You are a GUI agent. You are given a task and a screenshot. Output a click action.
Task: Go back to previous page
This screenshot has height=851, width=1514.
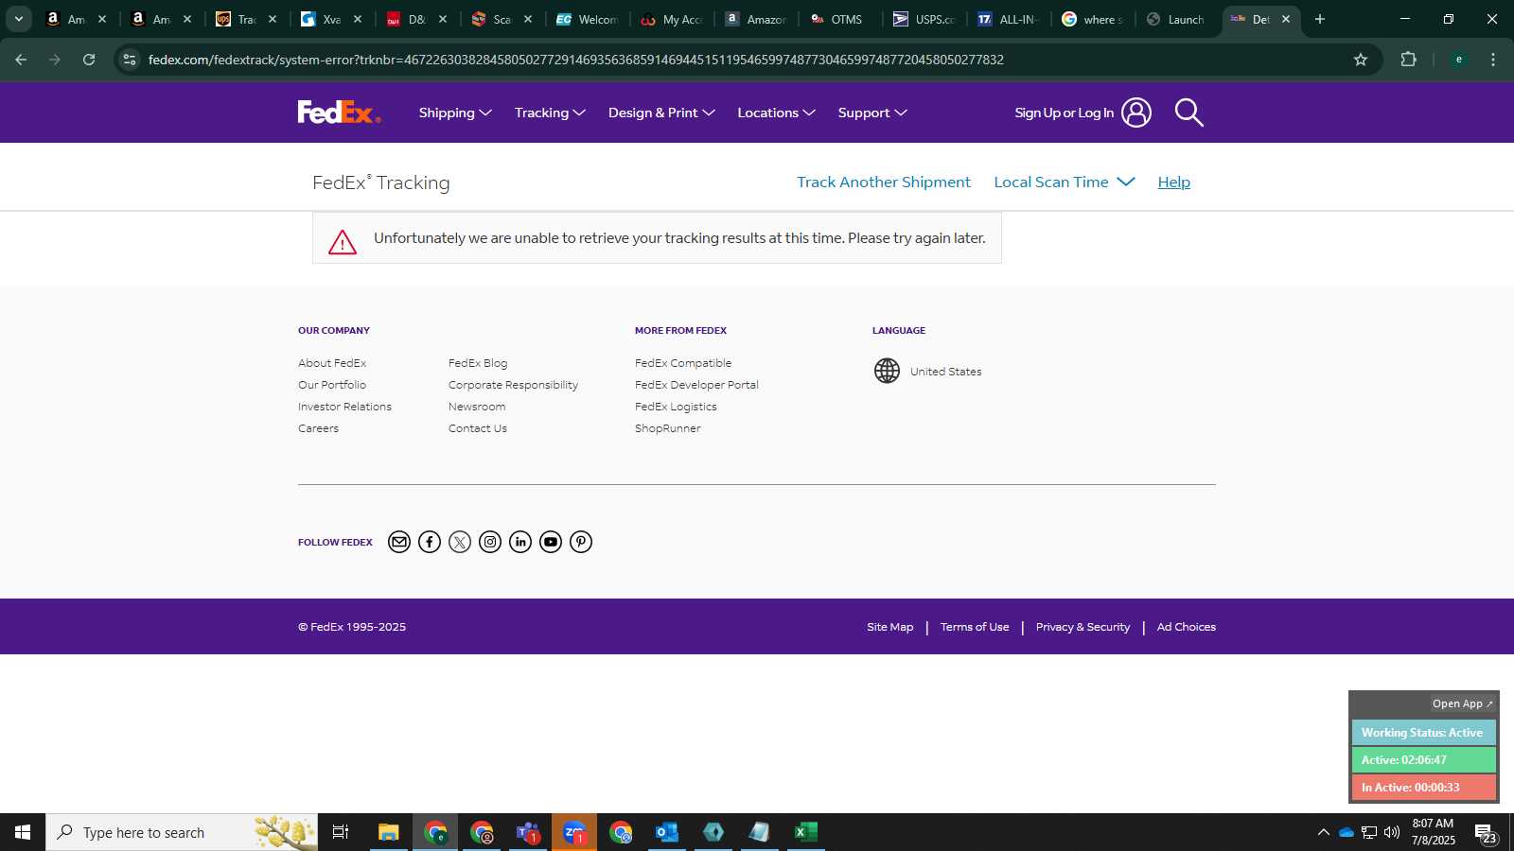click(21, 60)
